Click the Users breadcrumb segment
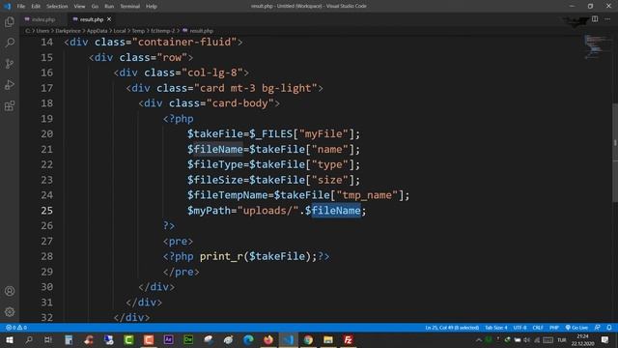Image resolution: width=618 pixels, height=348 pixels. (42, 31)
